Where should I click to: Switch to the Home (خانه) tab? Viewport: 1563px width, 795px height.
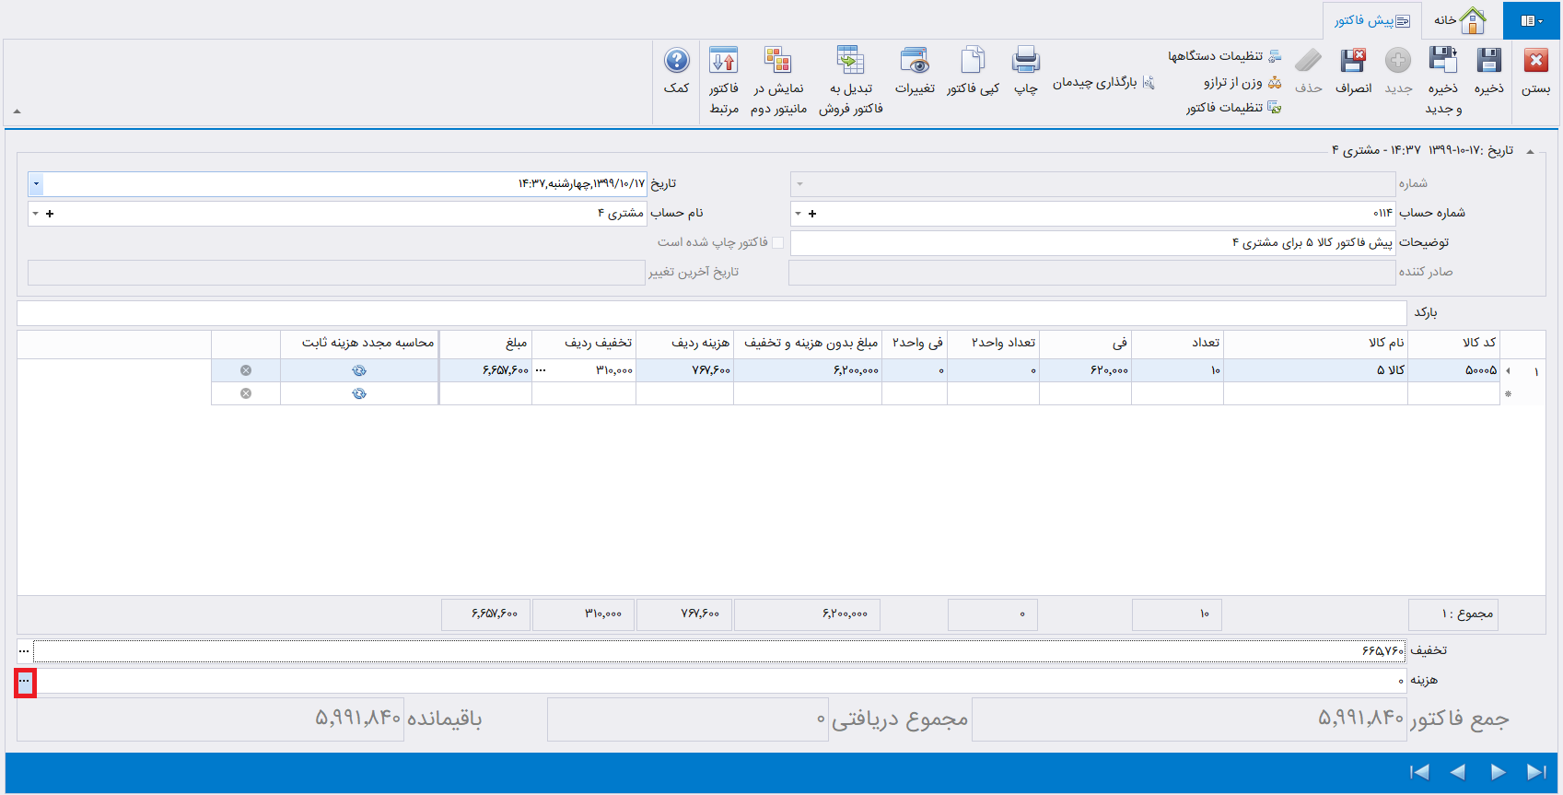(x=1461, y=20)
